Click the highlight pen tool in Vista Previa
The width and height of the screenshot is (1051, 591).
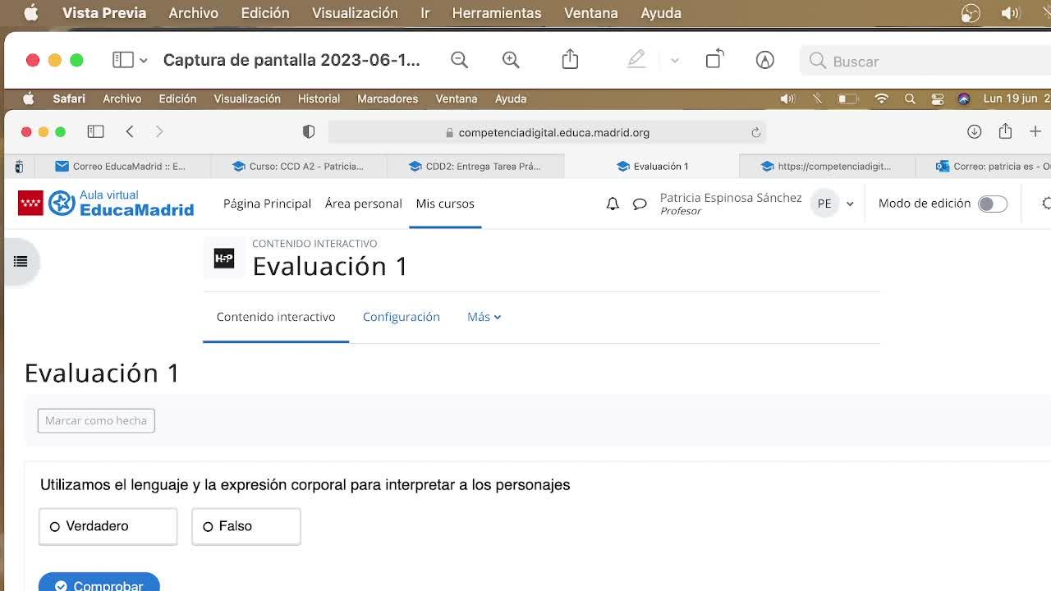(636, 59)
